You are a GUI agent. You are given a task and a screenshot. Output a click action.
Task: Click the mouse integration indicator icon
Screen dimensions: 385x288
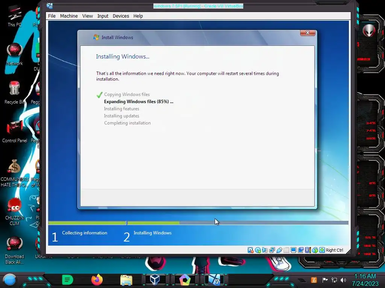pos(315,250)
